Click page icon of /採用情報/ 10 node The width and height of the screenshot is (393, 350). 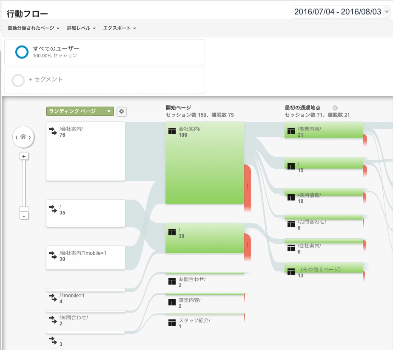pos(291,197)
